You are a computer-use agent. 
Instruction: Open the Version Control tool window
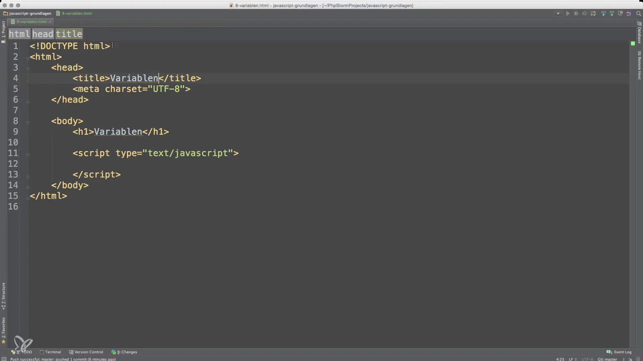(86, 352)
